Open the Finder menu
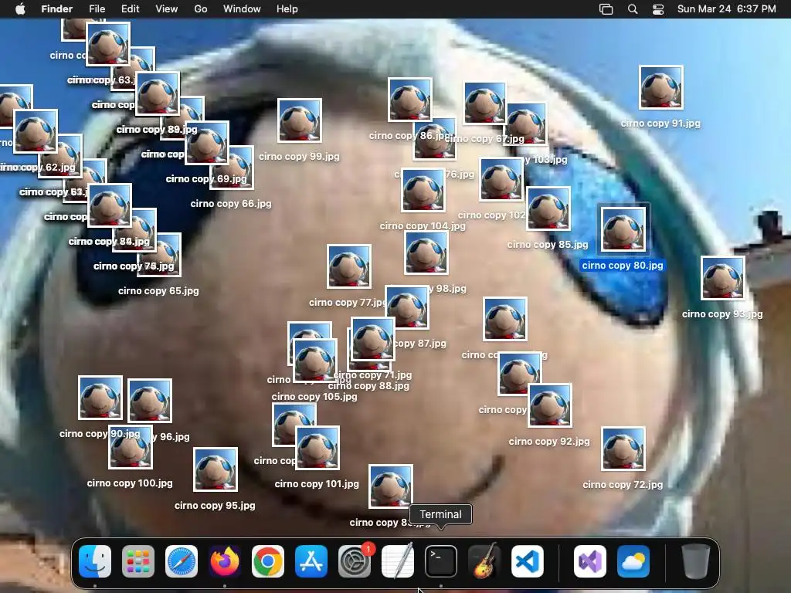Screen dimensions: 791x593 56,9
